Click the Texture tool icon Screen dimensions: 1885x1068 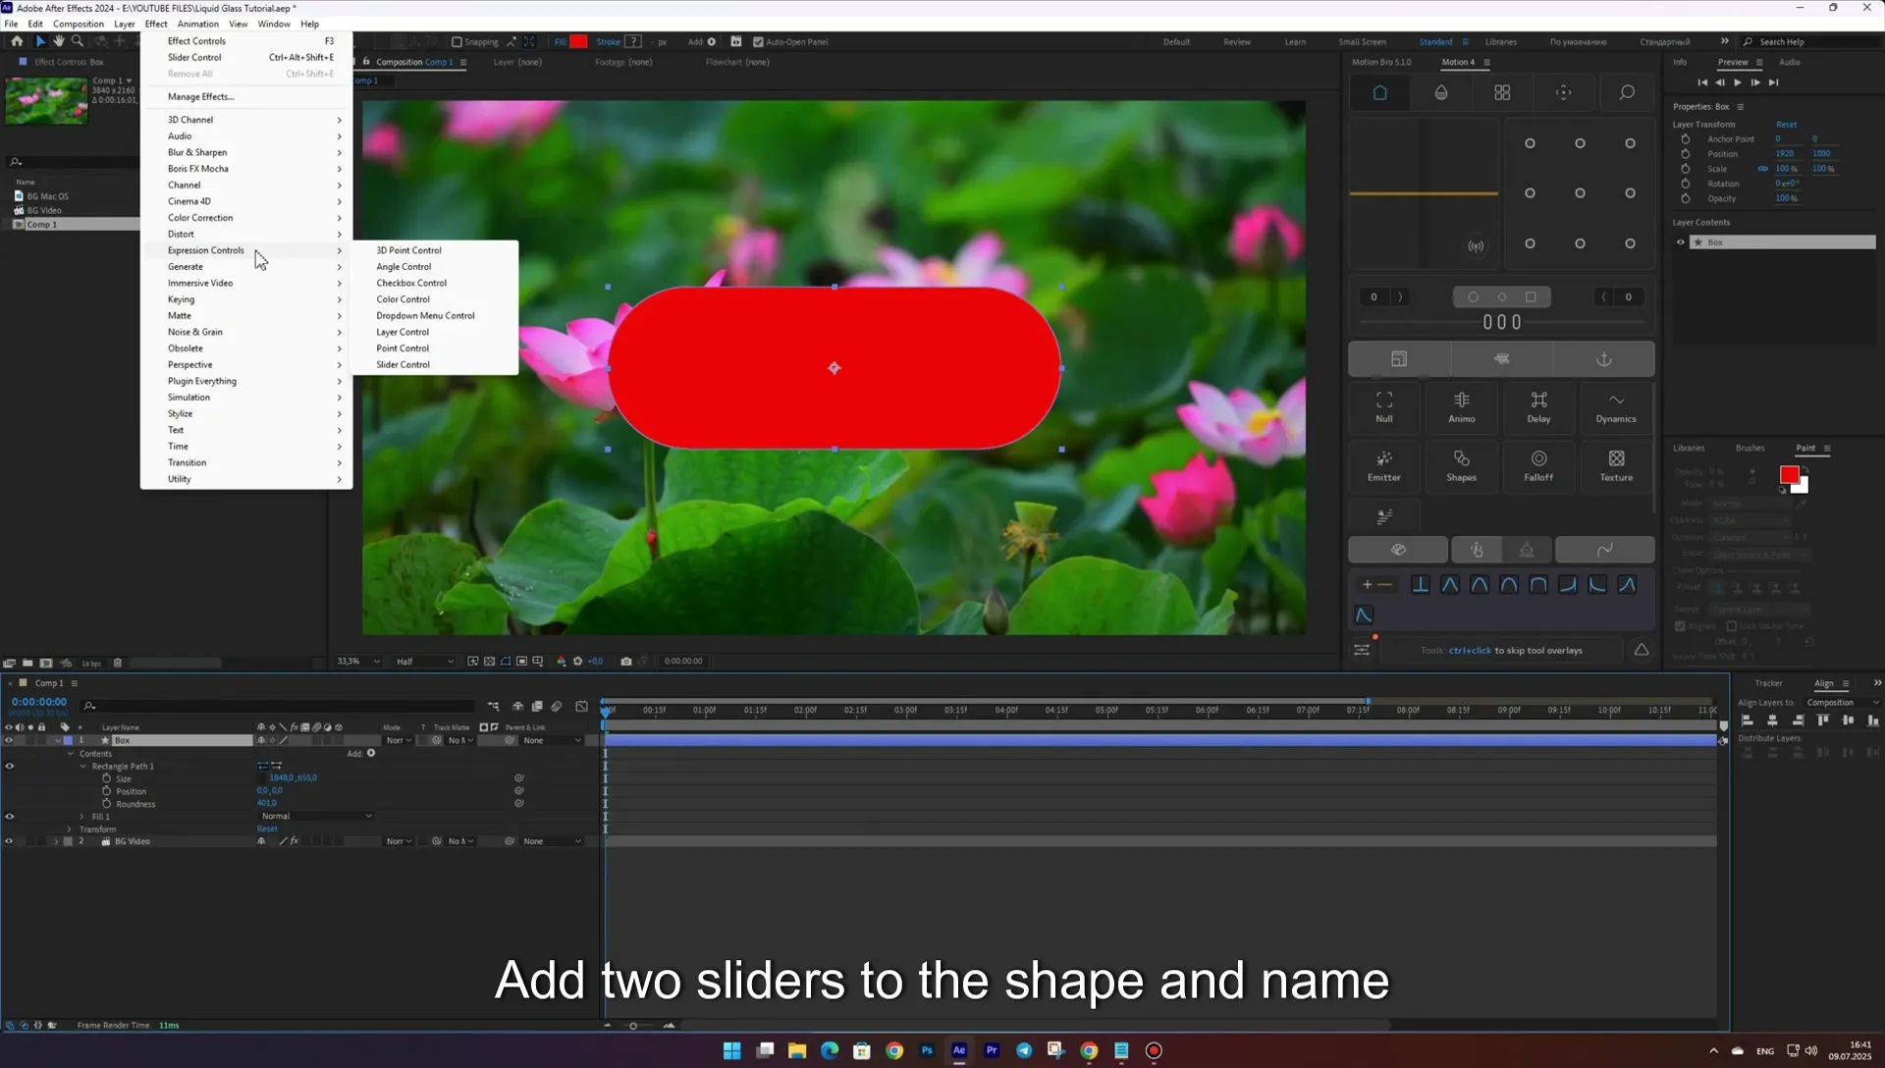(1616, 465)
